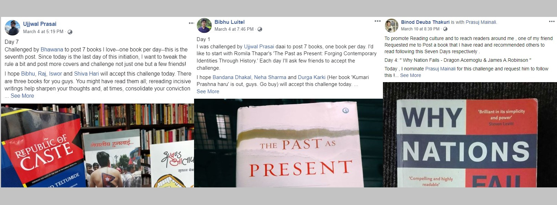
Task: Click public globe icon on Binod's post
Action: click(x=445, y=29)
